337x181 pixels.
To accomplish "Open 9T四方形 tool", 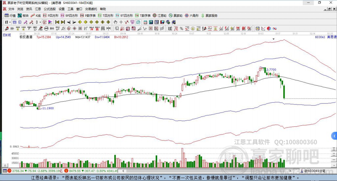I will (124, 15).
